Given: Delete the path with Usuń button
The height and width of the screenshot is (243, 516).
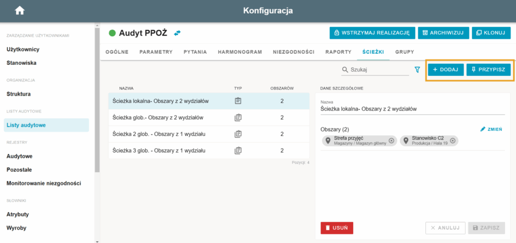Looking at the screenshot, I should [x=337, y=228].
